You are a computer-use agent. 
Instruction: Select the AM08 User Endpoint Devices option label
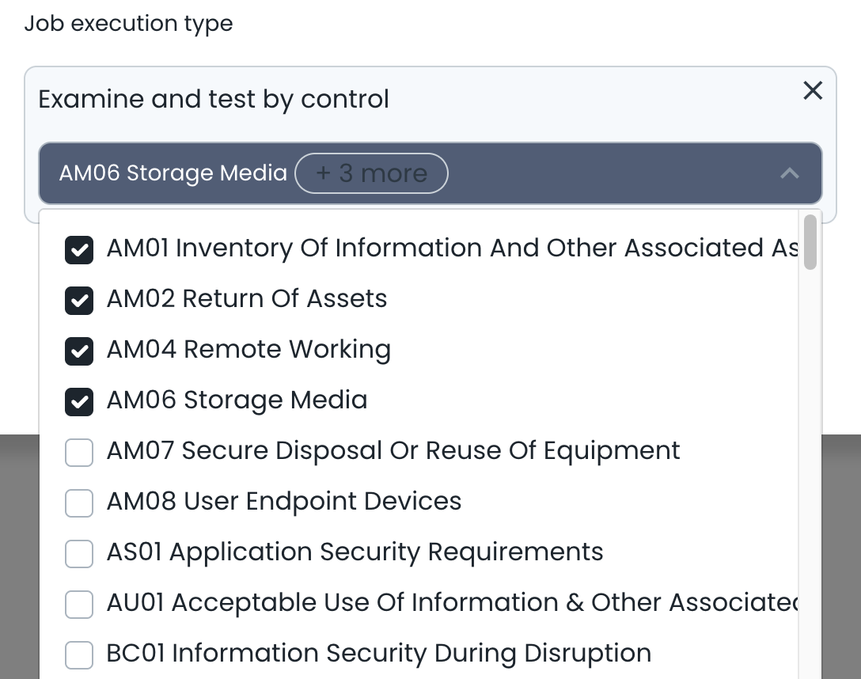coord(283,502)
